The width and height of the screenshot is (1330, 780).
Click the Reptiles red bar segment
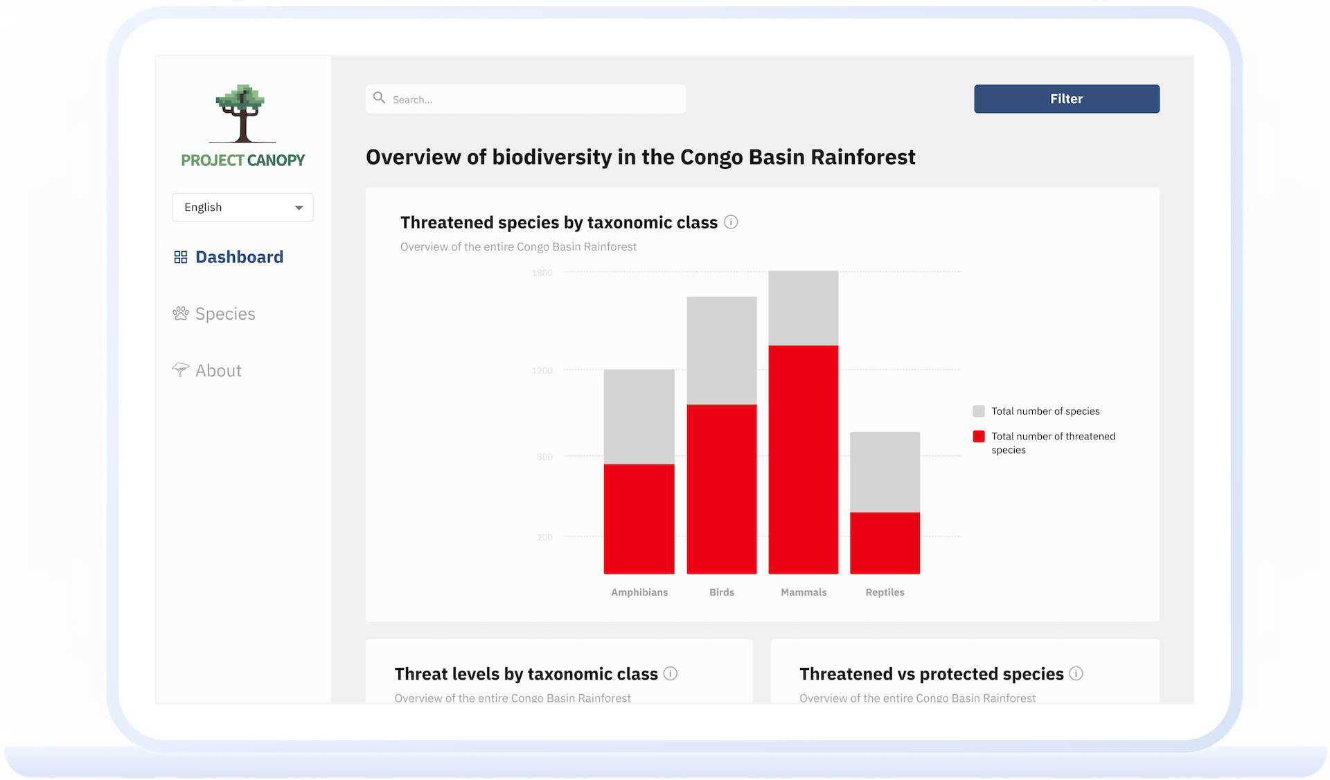[x=885, y=543]
